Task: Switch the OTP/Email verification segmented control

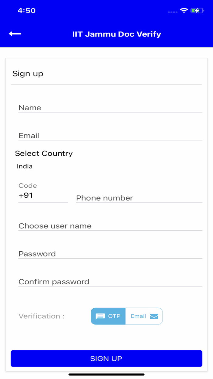Action: click(127, 316)
